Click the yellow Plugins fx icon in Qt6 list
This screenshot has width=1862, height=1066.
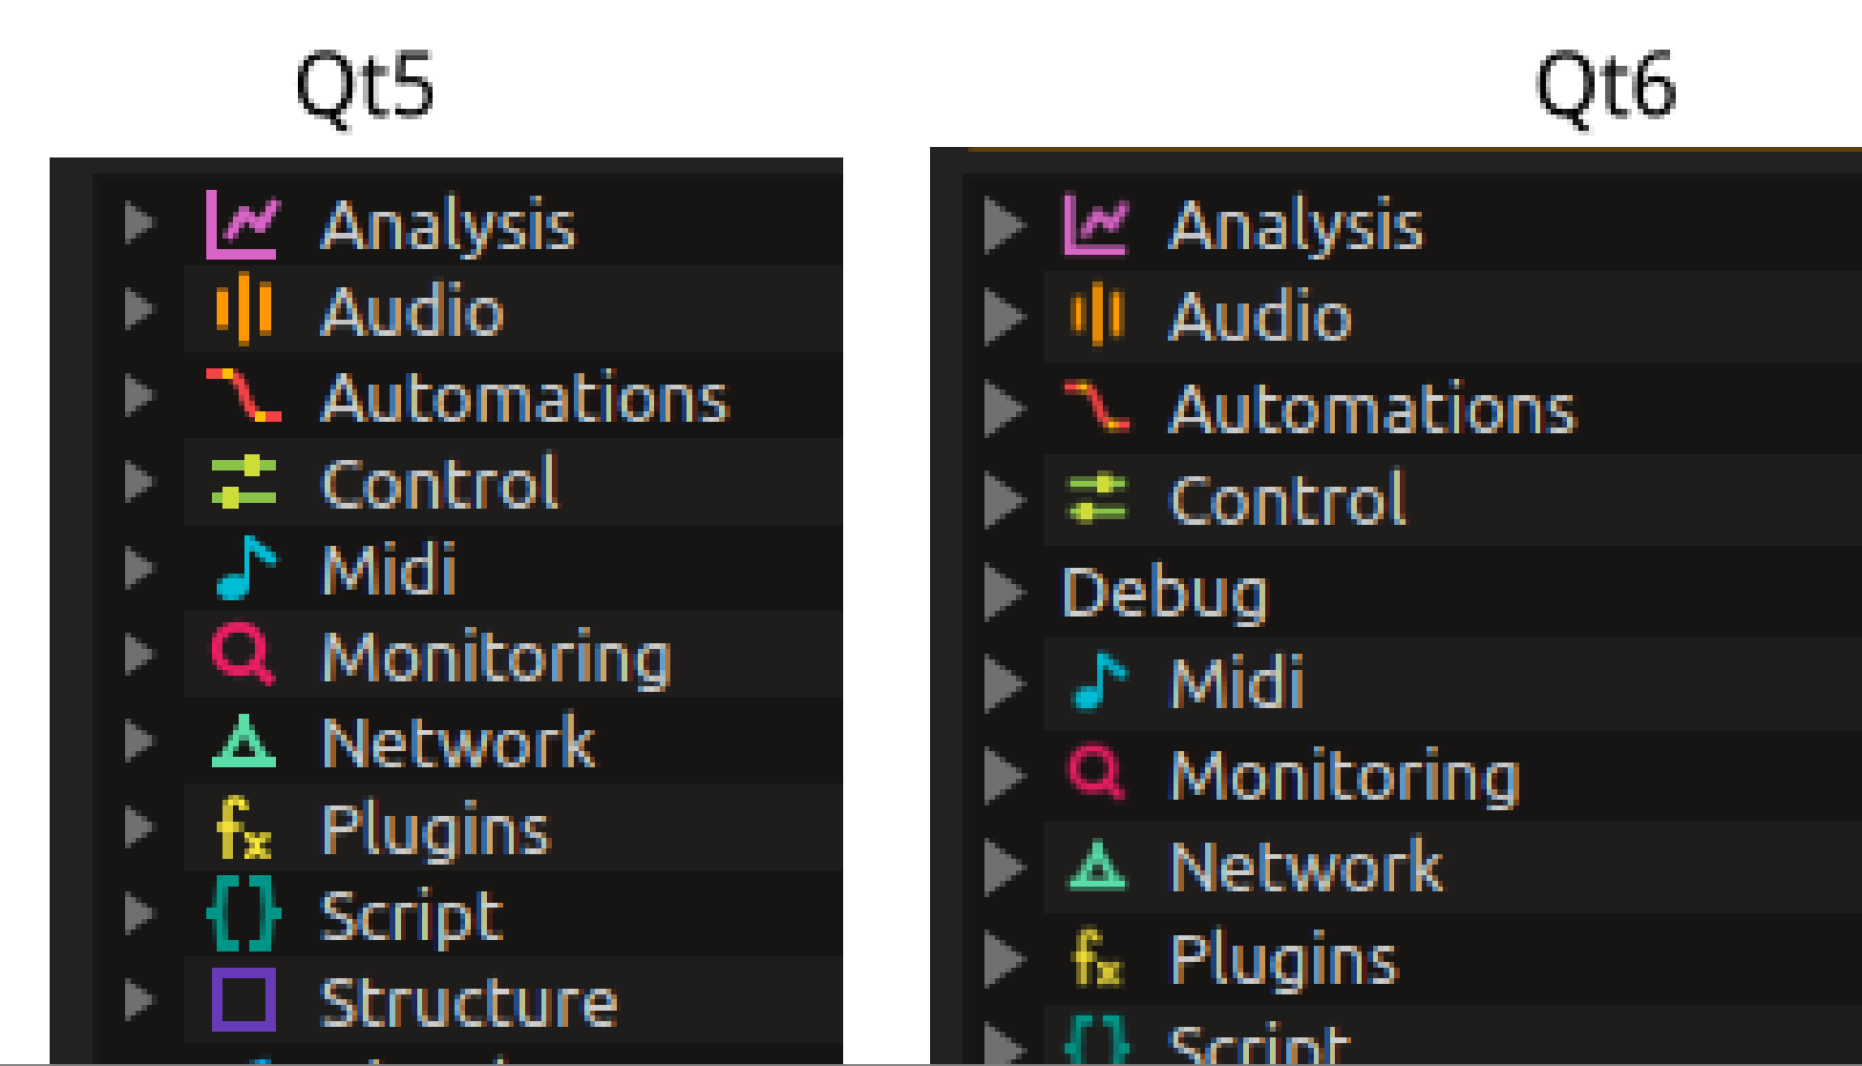1097,956
